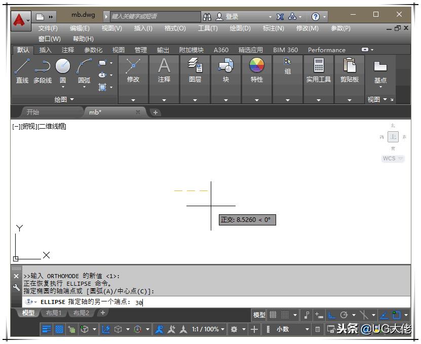Toggle snap mode dotted grid icon
The width and height of the screenshot is (421, 344).
(x=285, y=315)
